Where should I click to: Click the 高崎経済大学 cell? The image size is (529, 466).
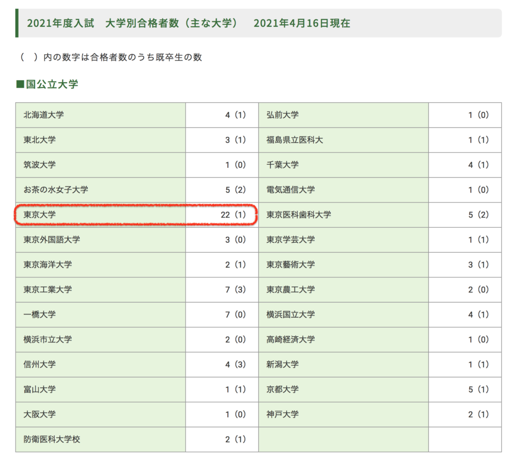click(344, 340)
